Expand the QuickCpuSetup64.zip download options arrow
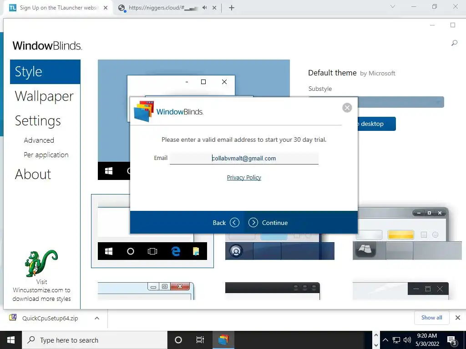466x349 pixels. (97, 318)
